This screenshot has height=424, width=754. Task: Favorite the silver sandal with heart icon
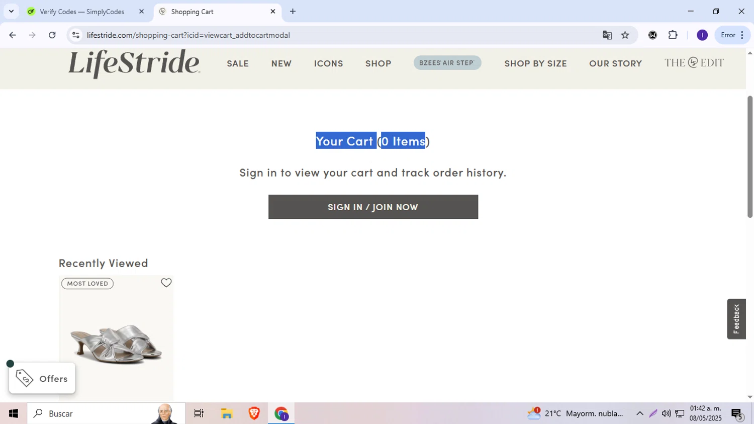(x=166, y=283)
